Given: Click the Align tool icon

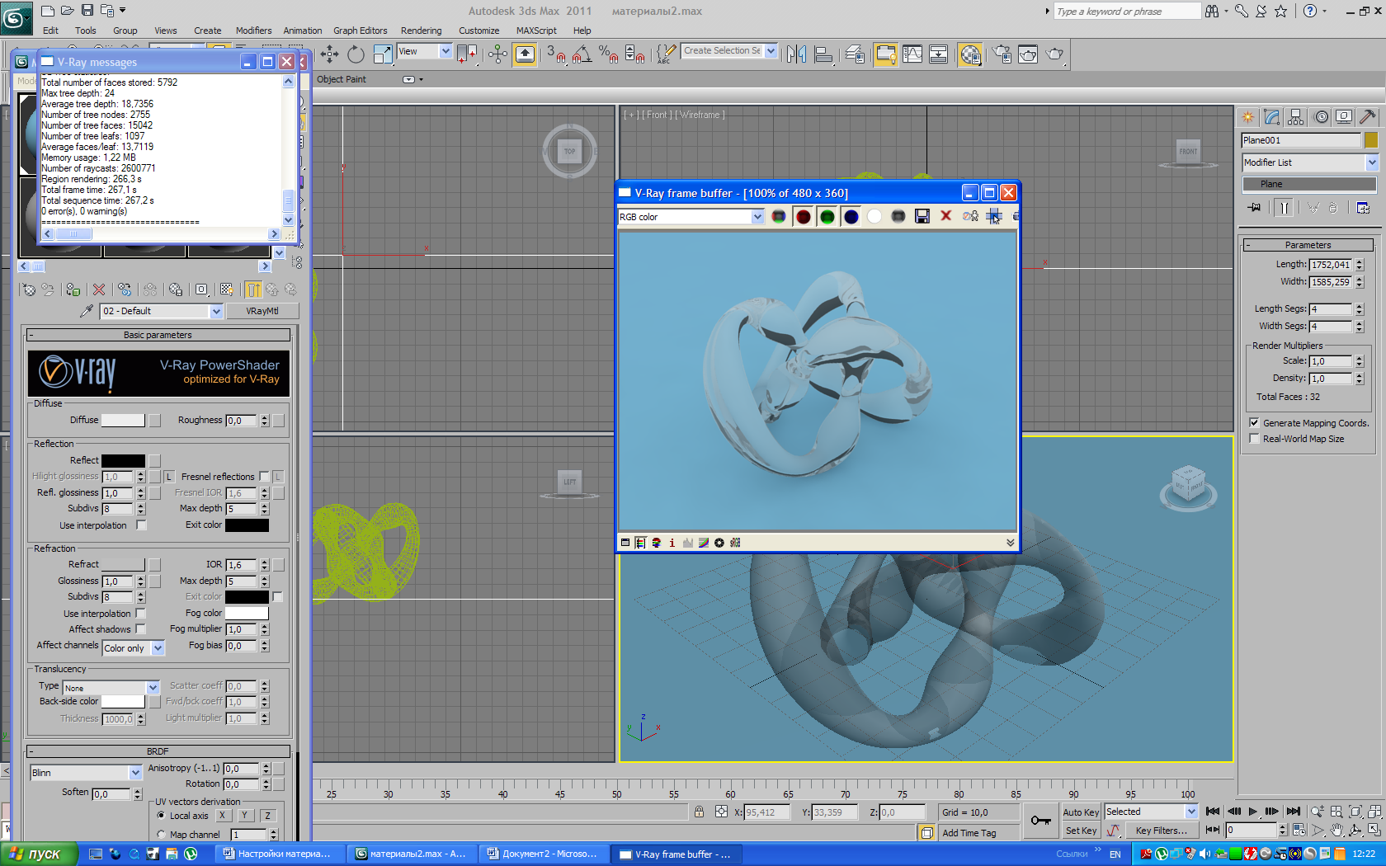Looking at the screenshot, I should coord(823,54).
